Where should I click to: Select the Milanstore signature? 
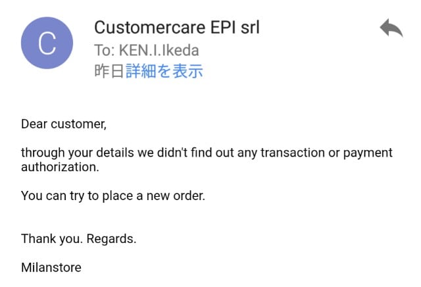(51, 268)
